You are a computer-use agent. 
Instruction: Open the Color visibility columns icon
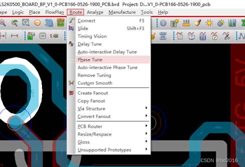tap(232, 23)
